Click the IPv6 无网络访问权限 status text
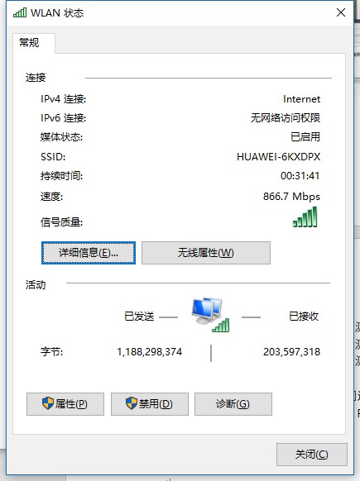Screen dimensions: 360x481 pos(285,118)
